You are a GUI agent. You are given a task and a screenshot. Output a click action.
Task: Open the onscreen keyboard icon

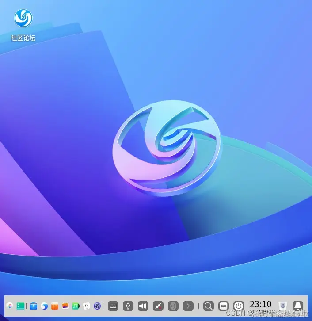(224, 306)
